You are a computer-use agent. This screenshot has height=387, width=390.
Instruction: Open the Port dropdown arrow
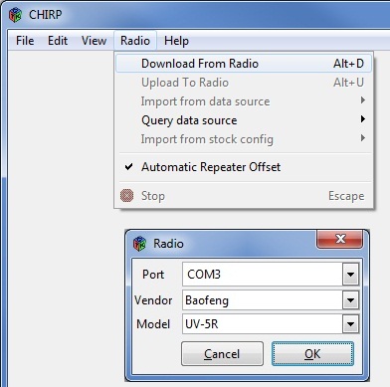point(350,275)
